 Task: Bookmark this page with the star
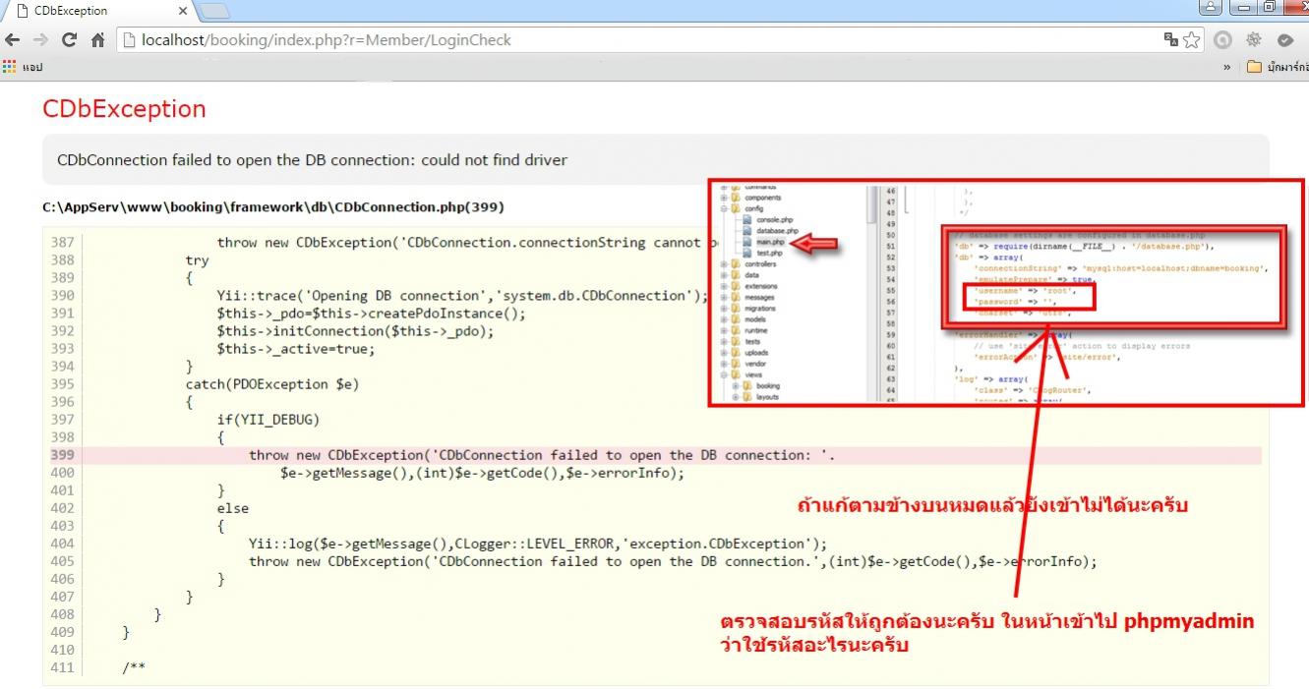[x=1192, y=40]
